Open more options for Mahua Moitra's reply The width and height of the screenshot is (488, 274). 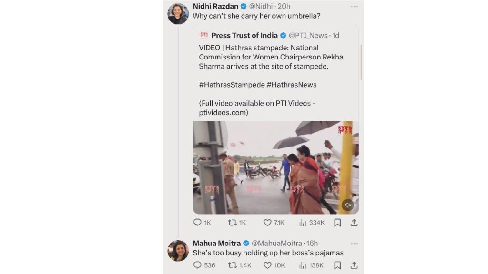click(x=354, y=243)
